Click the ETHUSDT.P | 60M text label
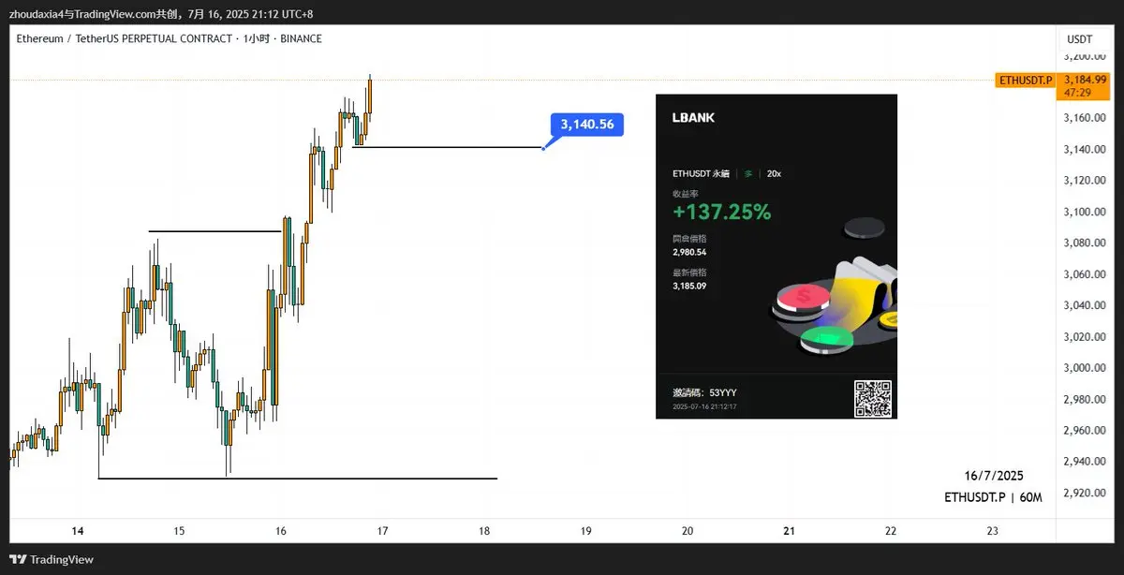 [x=993, y=497]
